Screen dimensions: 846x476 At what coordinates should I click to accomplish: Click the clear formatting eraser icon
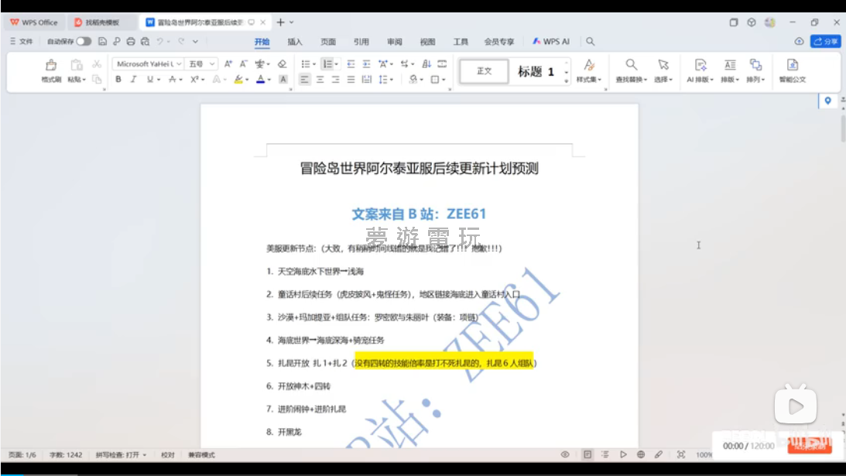coord(282,64)
